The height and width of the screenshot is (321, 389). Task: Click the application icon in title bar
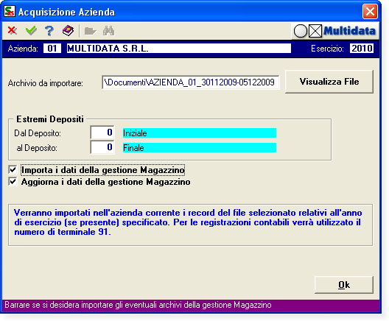point(10,11)
